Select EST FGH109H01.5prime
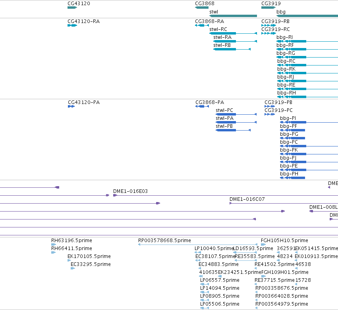 (x=263, y=276)
